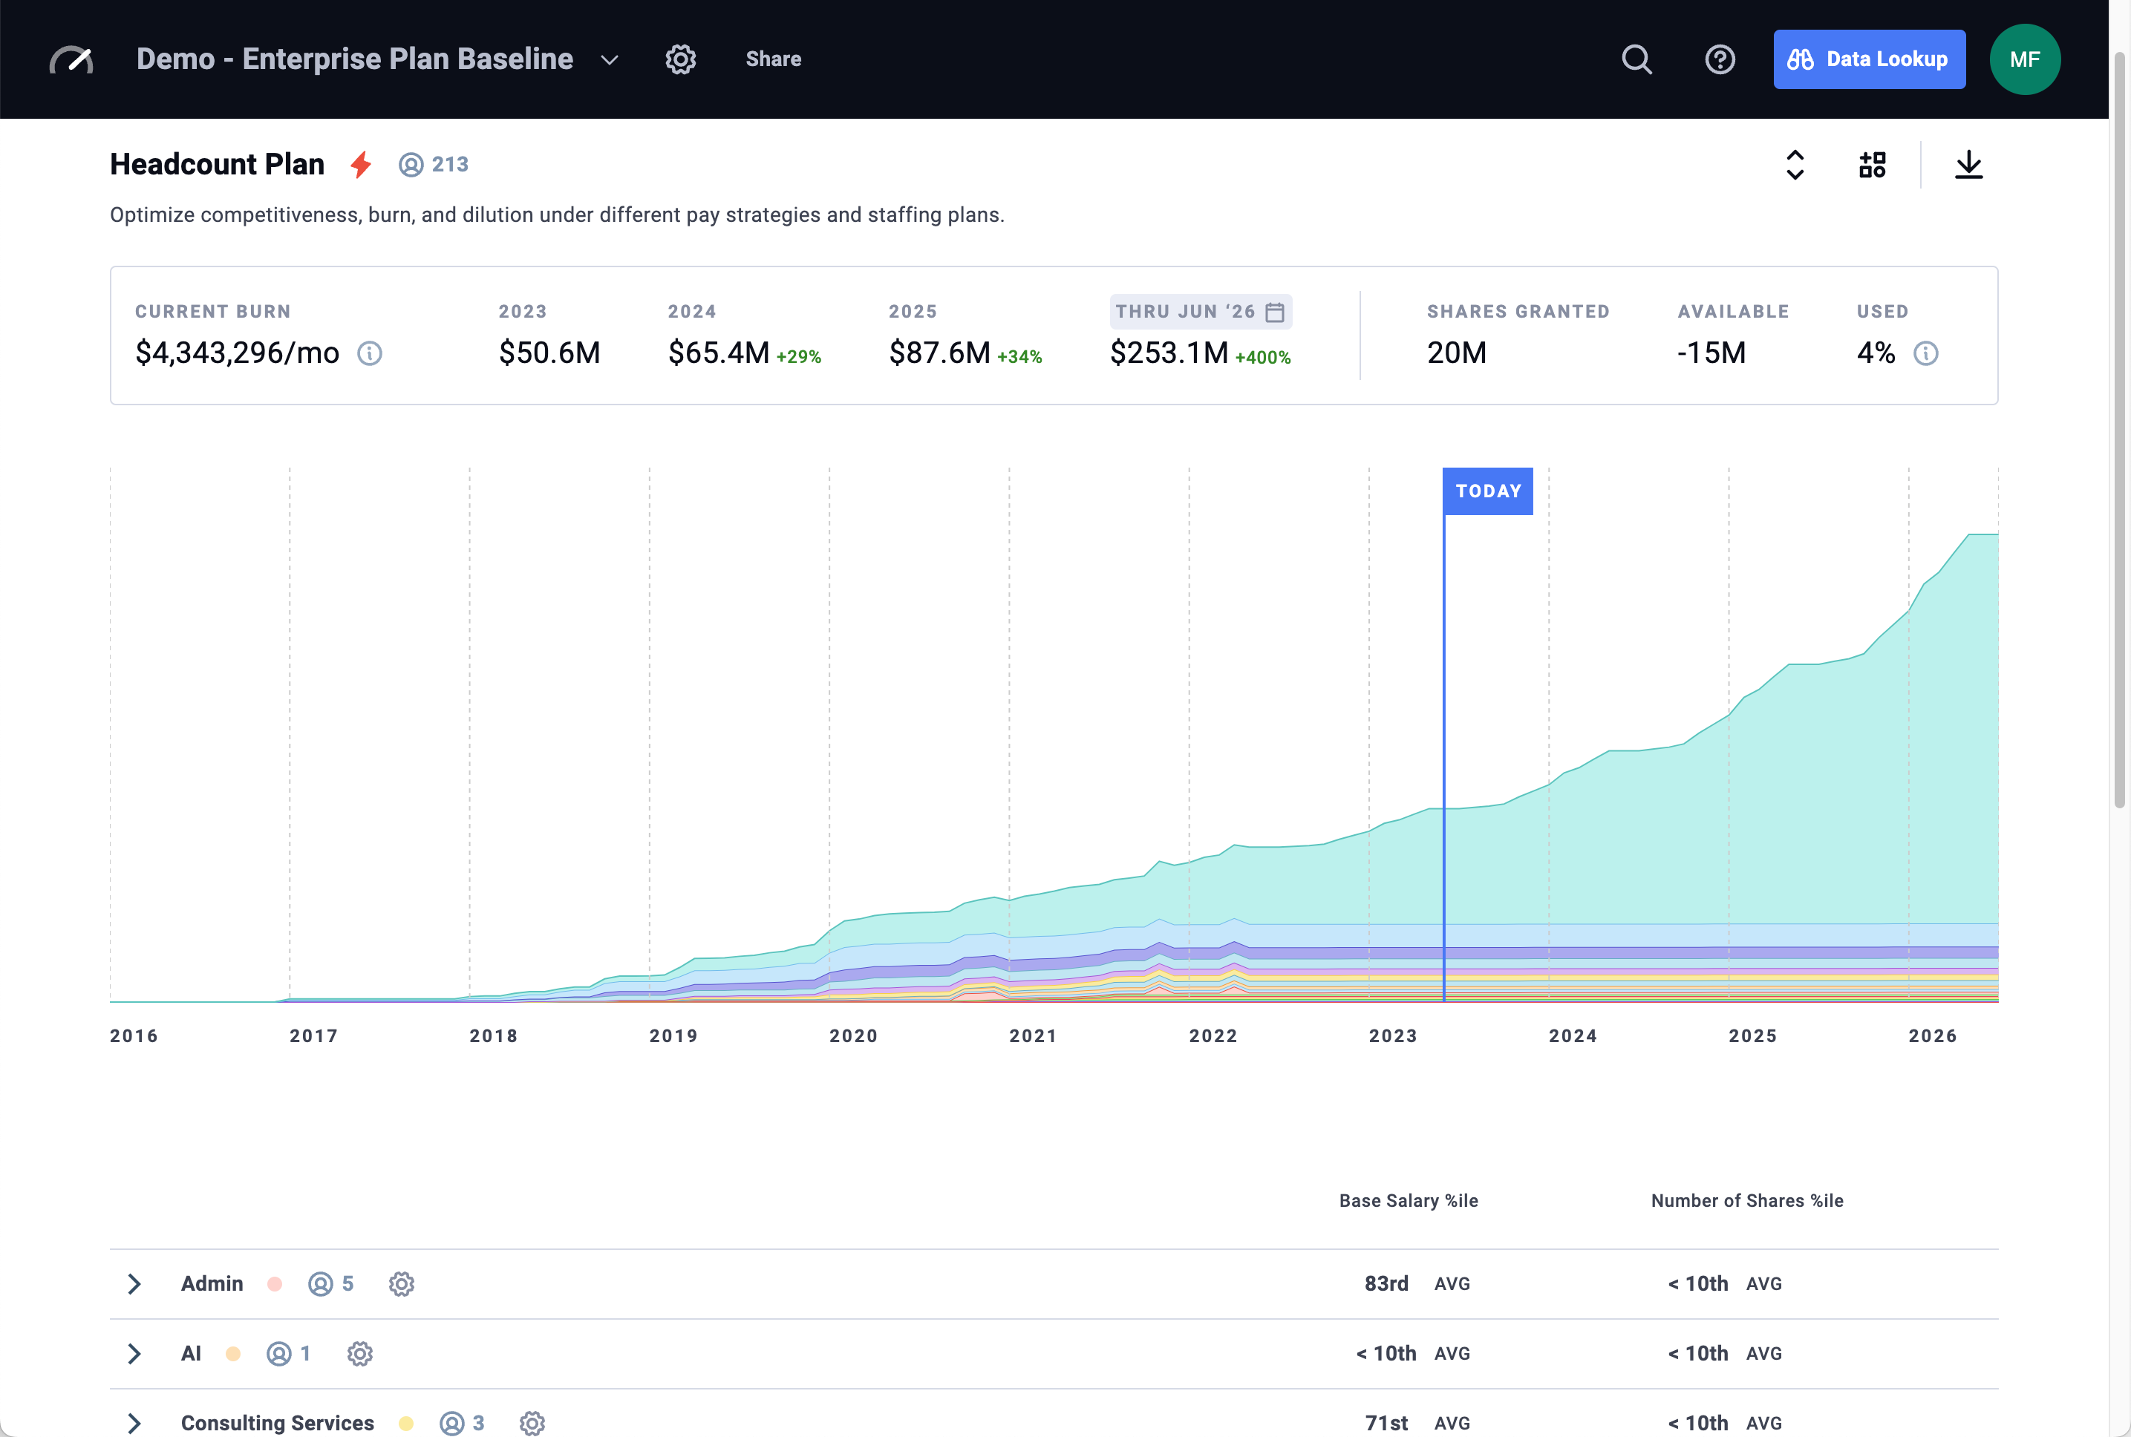The image size is (2131, 1437).
Task: Click the pink color dot beside Admin
Action: point(274,1284)
